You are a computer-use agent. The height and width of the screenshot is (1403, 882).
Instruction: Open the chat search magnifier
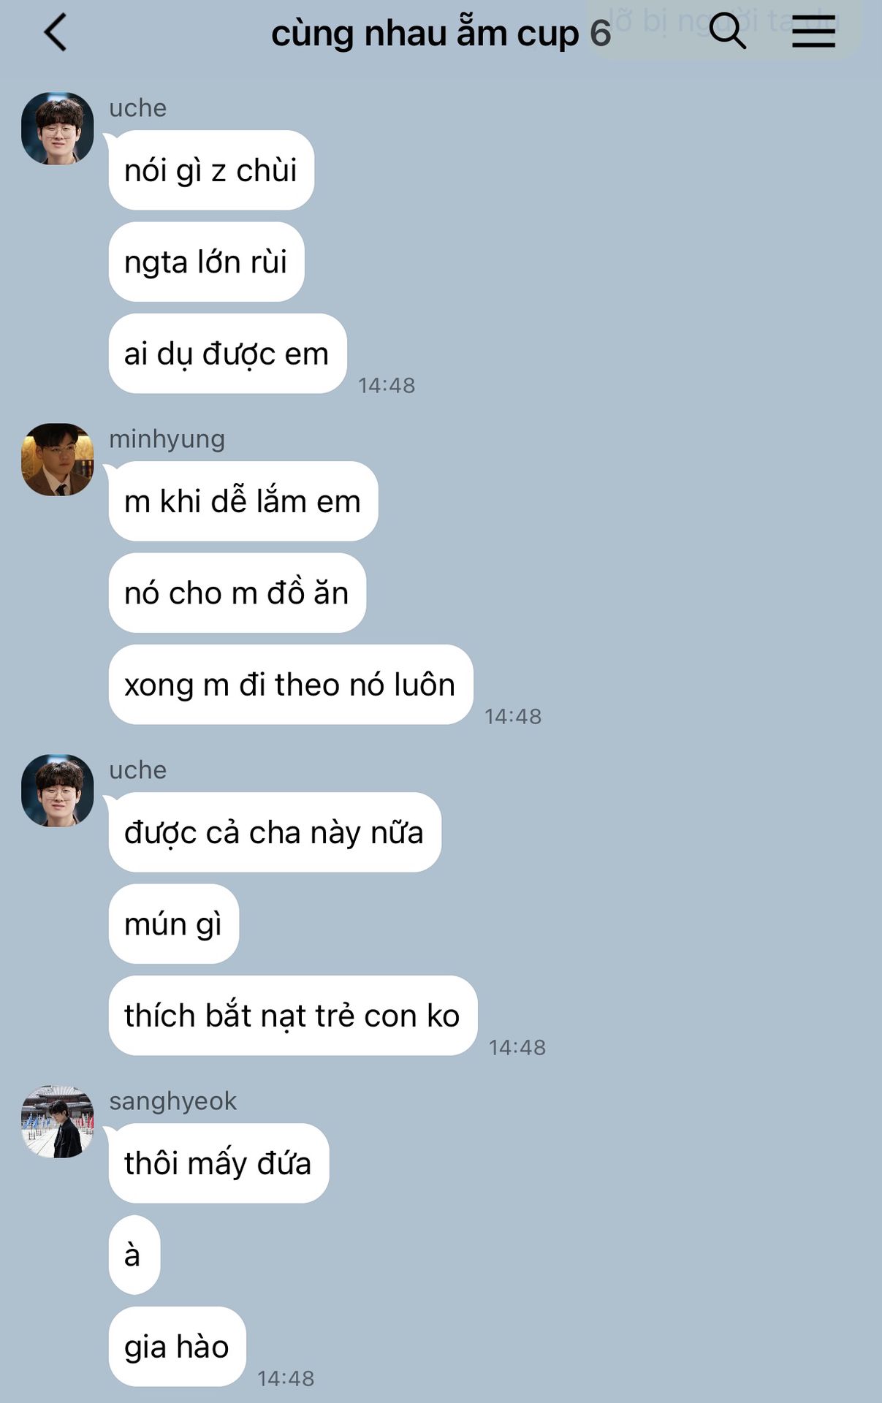[x=727, y=31]
